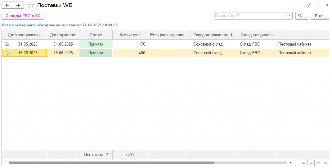The image size is (332, 168).
Task: Click the Есть расхождения column header
Action: tap(169, 35)
